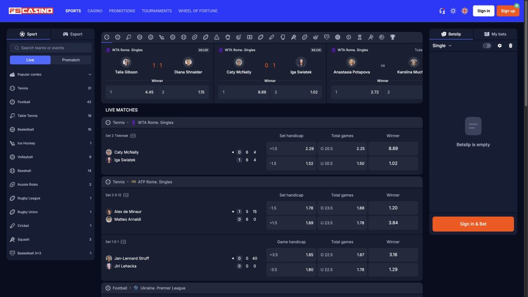Open scoreboard icon next to Set 2 Tiebreak
The height and width of the screenshot is (297, 528).
tap(133, 136)
